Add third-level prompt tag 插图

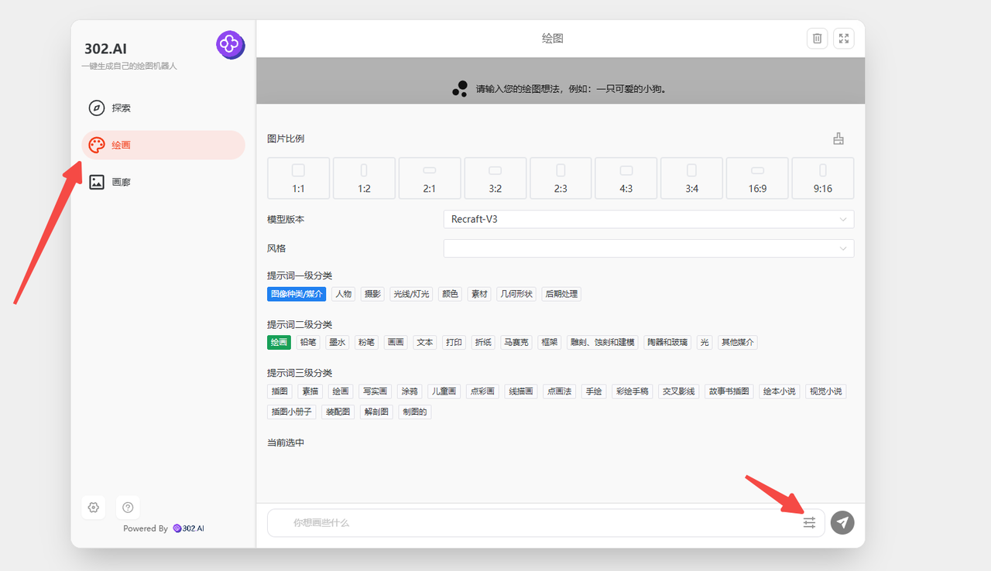pos(279,391)
